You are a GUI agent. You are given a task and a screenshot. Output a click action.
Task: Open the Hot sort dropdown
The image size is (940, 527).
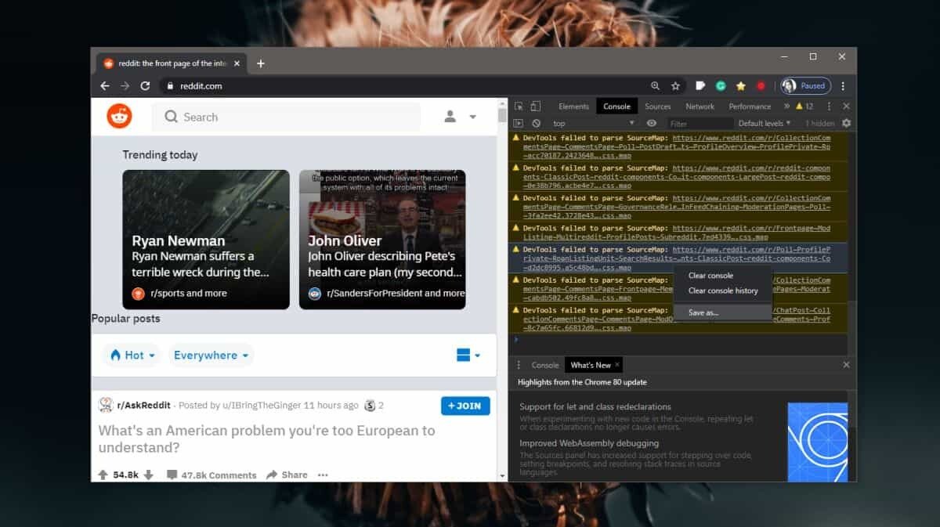point(131,355)
